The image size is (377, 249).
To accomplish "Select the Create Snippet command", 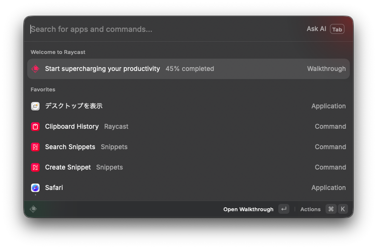I will click(x=188, y=167).
